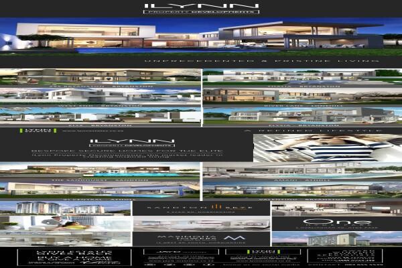Open the large hero house image
The height and width of the screenshot is (268, 402).
201,36
